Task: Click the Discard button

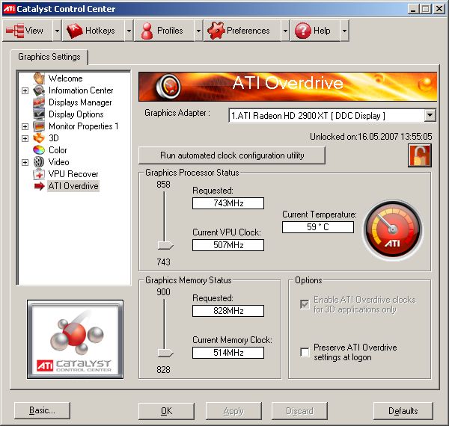Action: click(x=299, y=411)
